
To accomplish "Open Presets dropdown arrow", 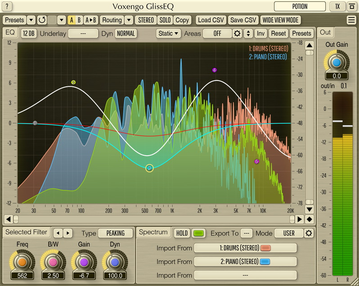I will (31, 20).
